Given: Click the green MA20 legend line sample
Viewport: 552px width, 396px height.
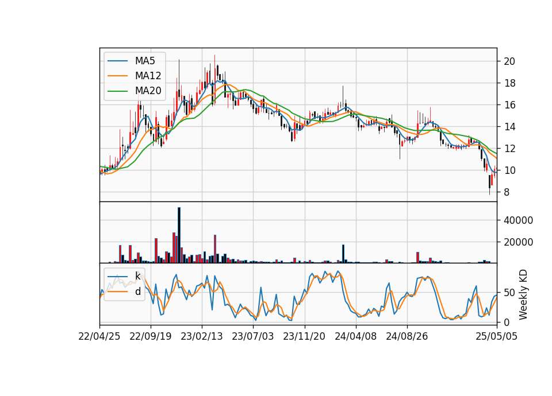Looking at the screenshot, I should click(x=117, y=91).
